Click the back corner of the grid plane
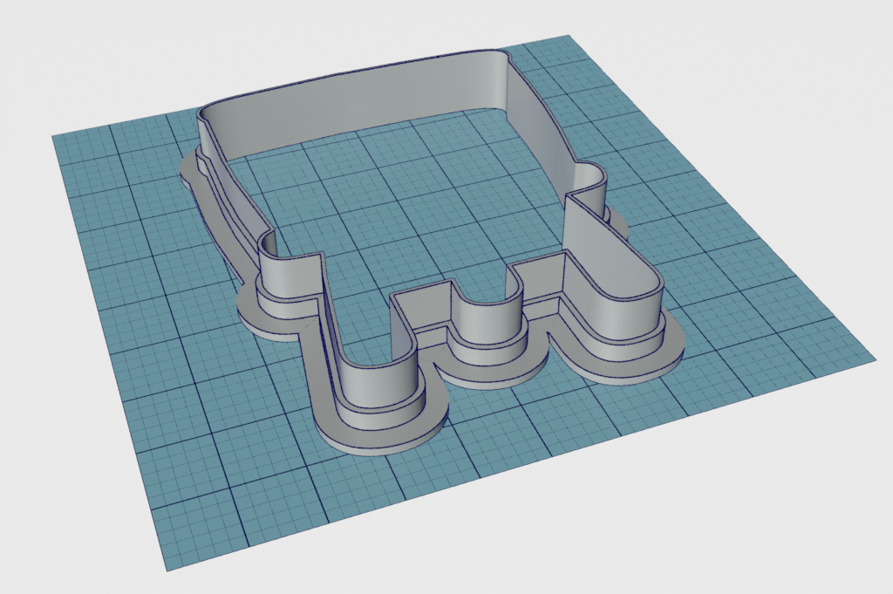The image size is (893, 594). click(569, 37)
